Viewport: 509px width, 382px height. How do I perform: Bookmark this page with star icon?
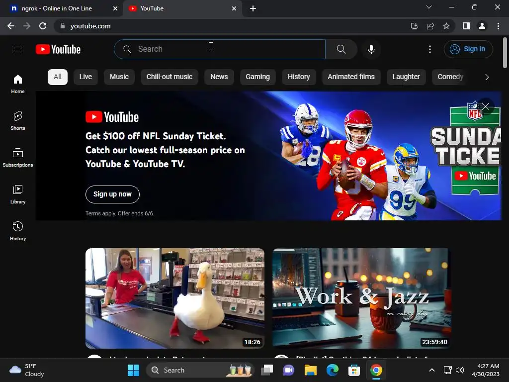[x=446, y=26]
